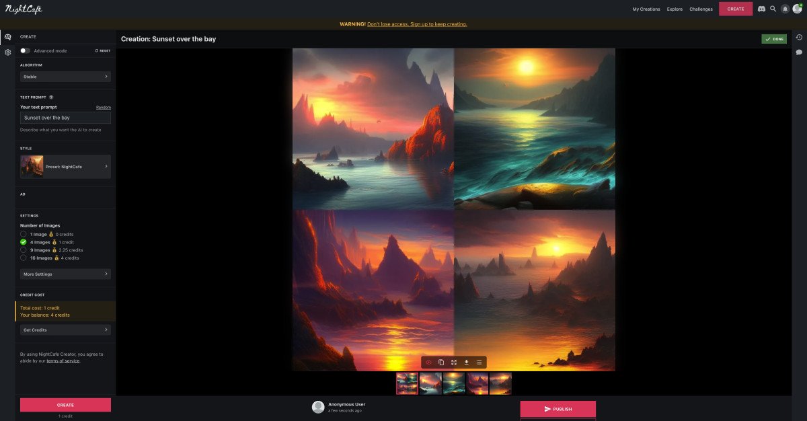
Task: Select the 1 Image option
Action: [24, 234]
